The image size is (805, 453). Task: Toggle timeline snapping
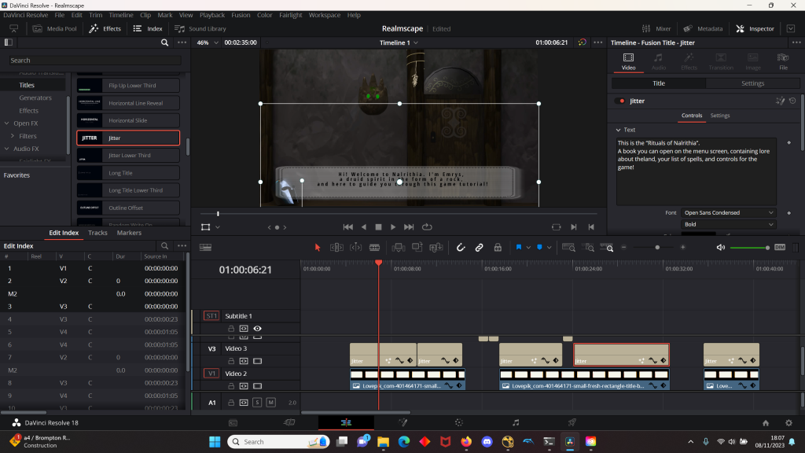pyautogui.click(x=461, y=248)
